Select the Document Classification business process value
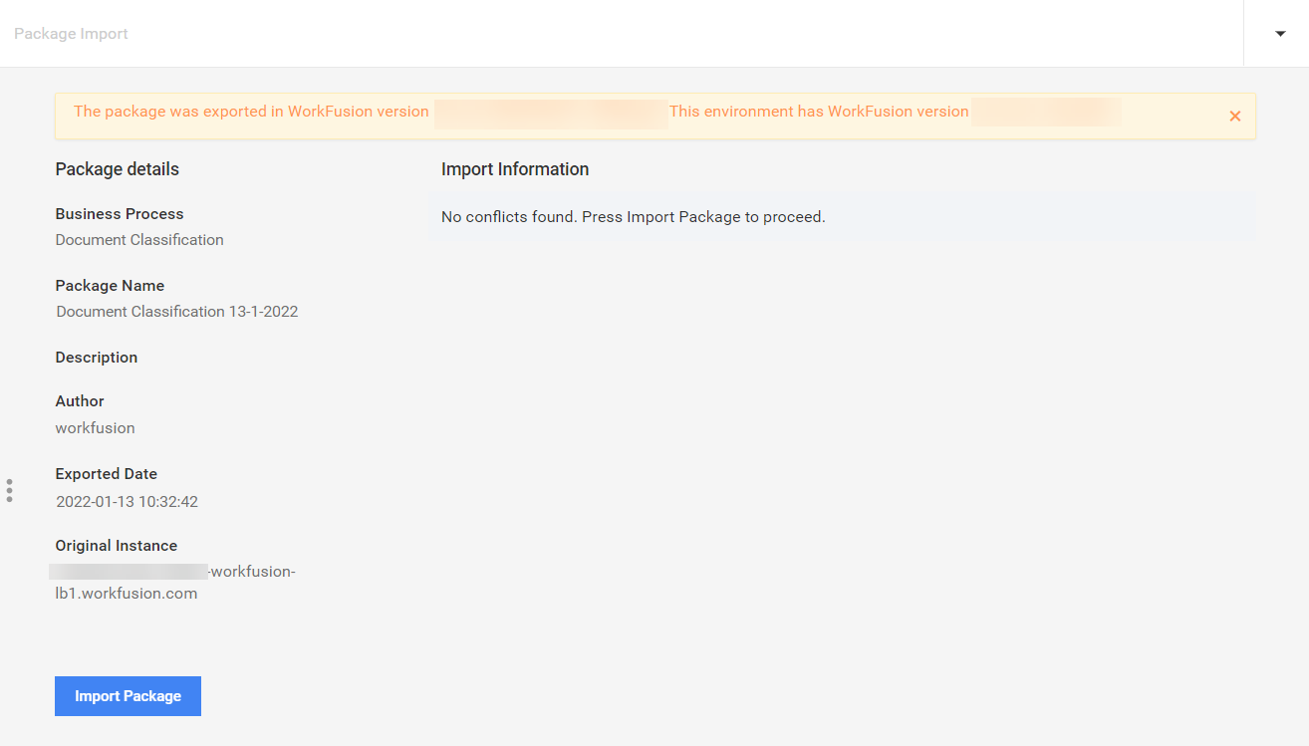 pos(139,240)
